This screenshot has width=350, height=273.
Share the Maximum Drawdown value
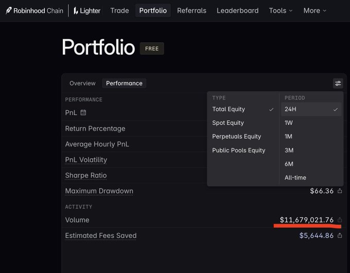point(340,191)
